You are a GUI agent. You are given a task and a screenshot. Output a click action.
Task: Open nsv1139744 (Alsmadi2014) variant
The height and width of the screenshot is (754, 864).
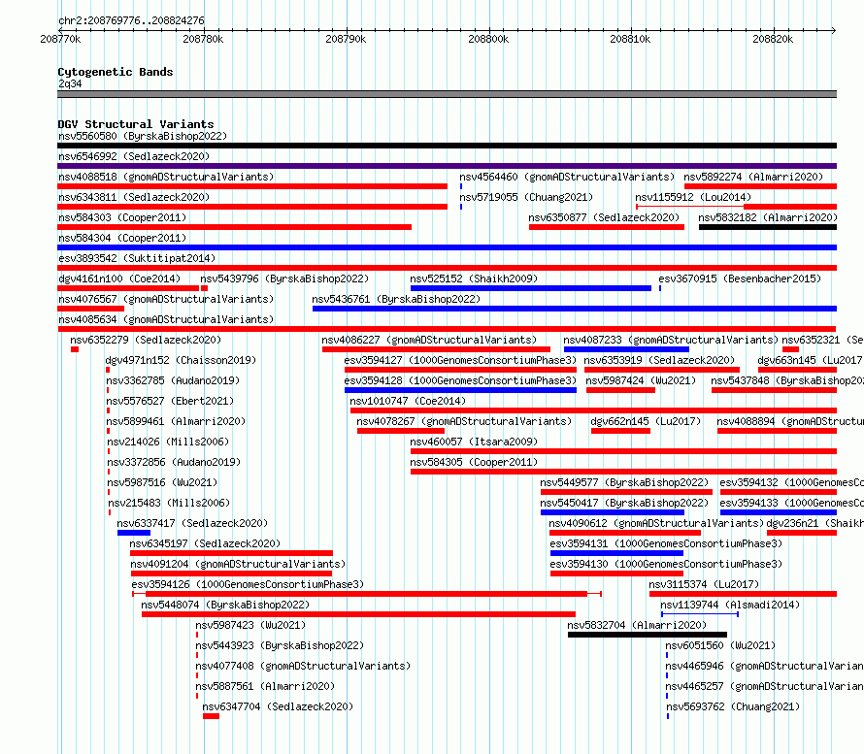[700, 614]
